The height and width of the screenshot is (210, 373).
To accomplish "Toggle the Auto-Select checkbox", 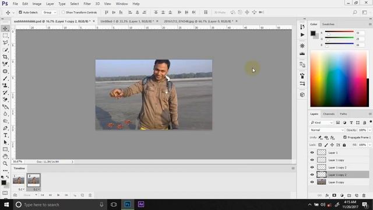I will click(20, 12).
